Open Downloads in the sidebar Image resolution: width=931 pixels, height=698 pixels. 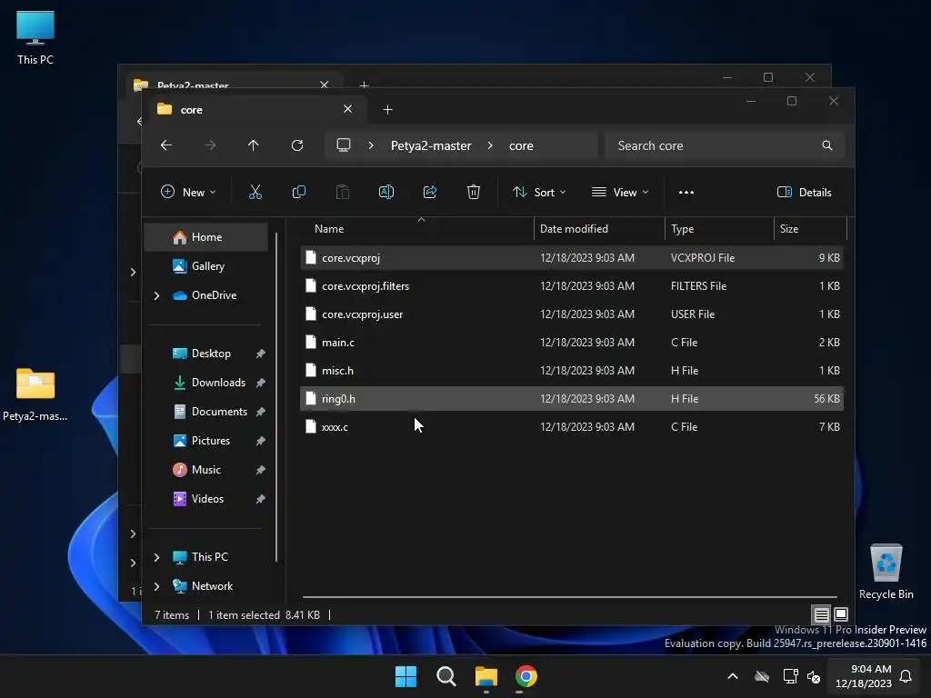[x=206, y=383]
